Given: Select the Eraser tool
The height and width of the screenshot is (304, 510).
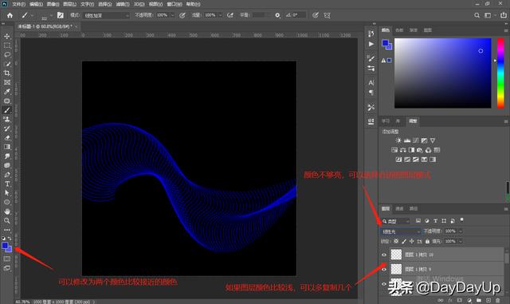Looking at the screenshot, I should 7,138.
